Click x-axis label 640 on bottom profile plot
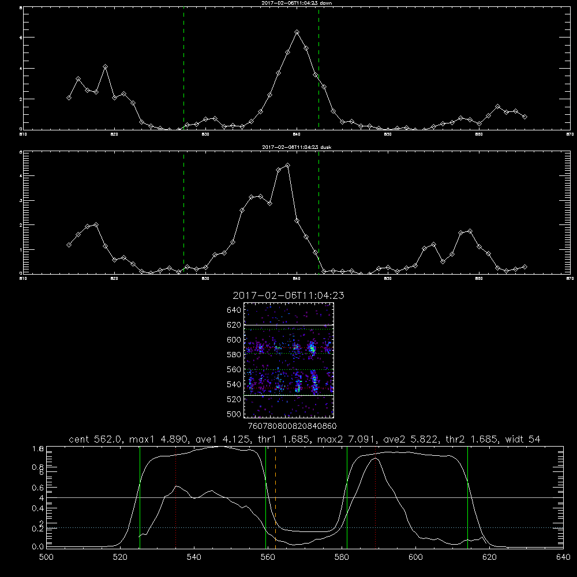 (563, 557)
